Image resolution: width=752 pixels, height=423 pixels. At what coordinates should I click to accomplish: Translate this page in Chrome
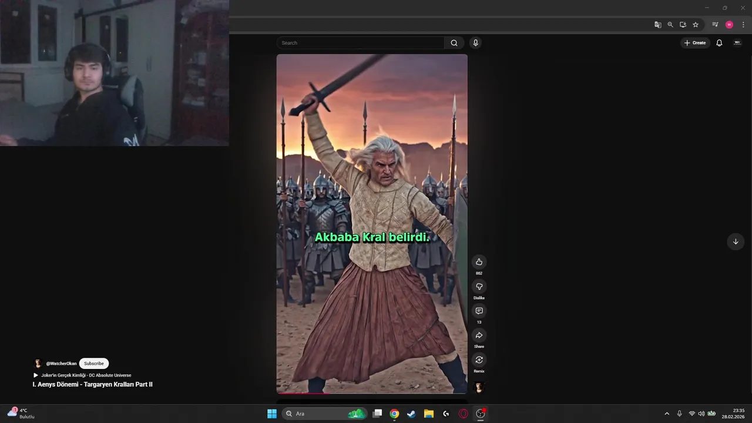pos(658,25)
